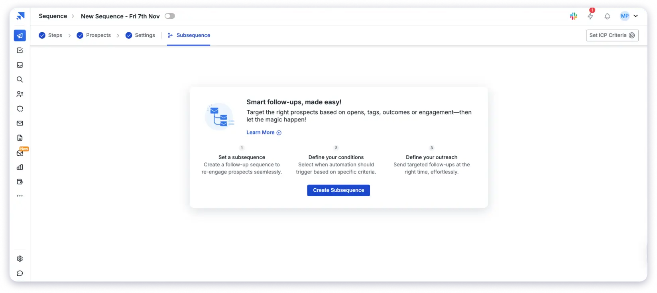Click the app logo in the sidebar
Viewport: 657px width, 293px height.
pyautogui.click(x=20, y=16)
